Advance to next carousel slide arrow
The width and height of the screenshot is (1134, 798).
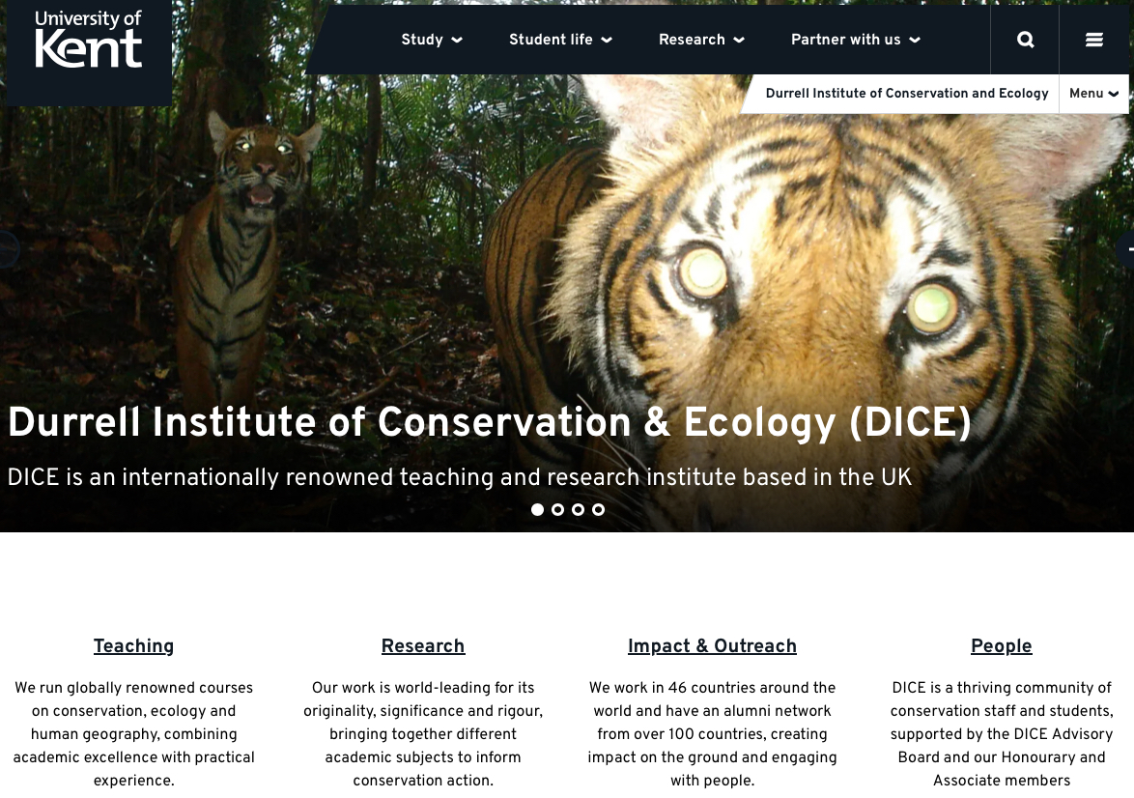(x=1126, y=249)
